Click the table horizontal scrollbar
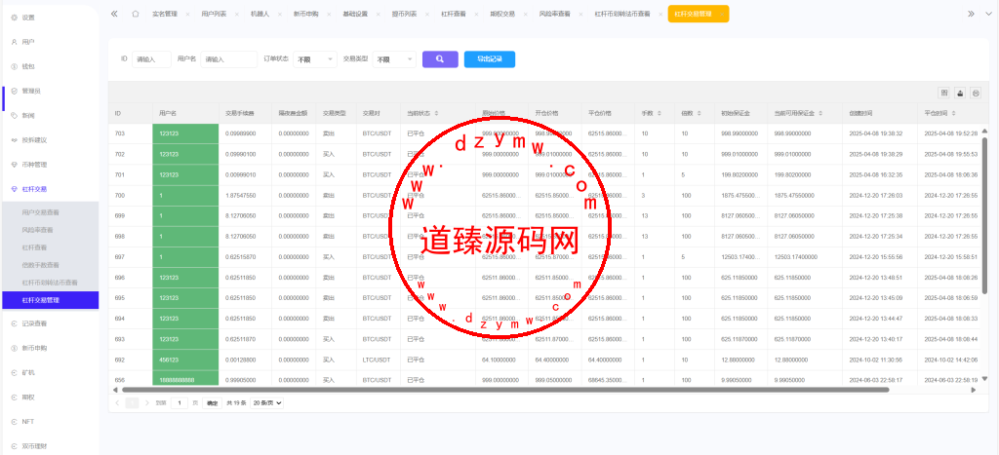 (x=505, y=390)
